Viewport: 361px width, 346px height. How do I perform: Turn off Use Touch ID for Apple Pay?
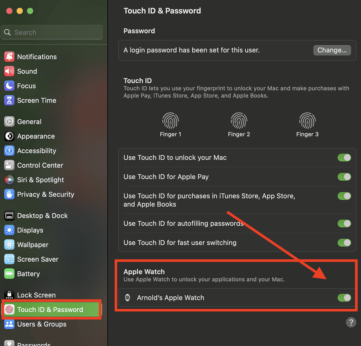click(344, 177)
